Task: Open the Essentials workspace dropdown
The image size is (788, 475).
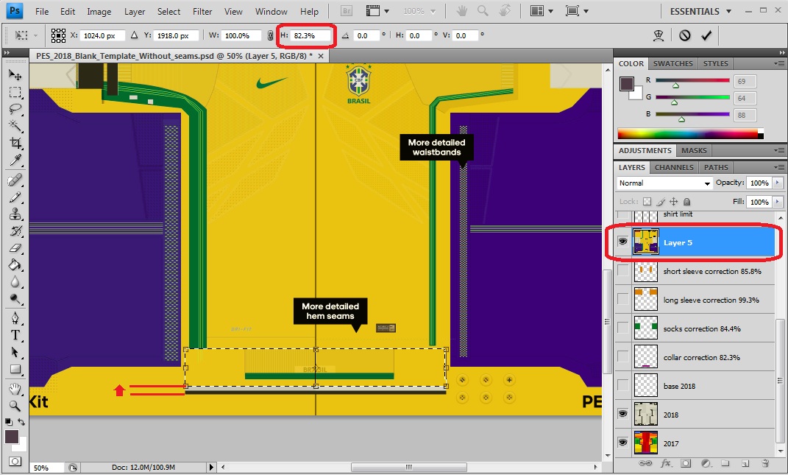Action: pos(698,11)
